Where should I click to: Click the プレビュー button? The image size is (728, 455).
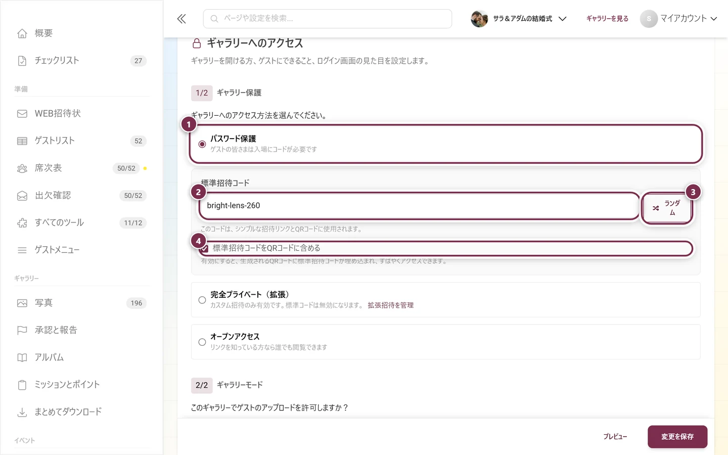[x=615, y=437]
